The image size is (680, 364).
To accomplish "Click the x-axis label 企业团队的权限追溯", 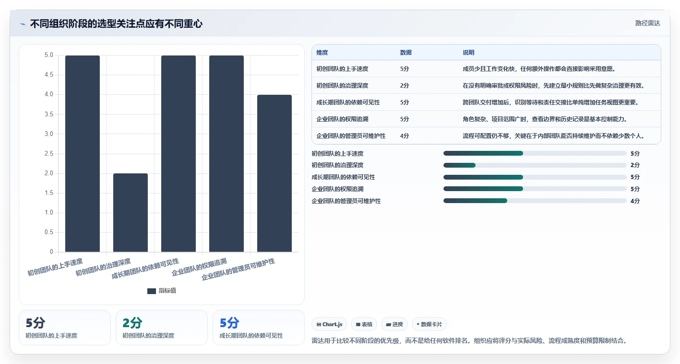I will [199, 268].
